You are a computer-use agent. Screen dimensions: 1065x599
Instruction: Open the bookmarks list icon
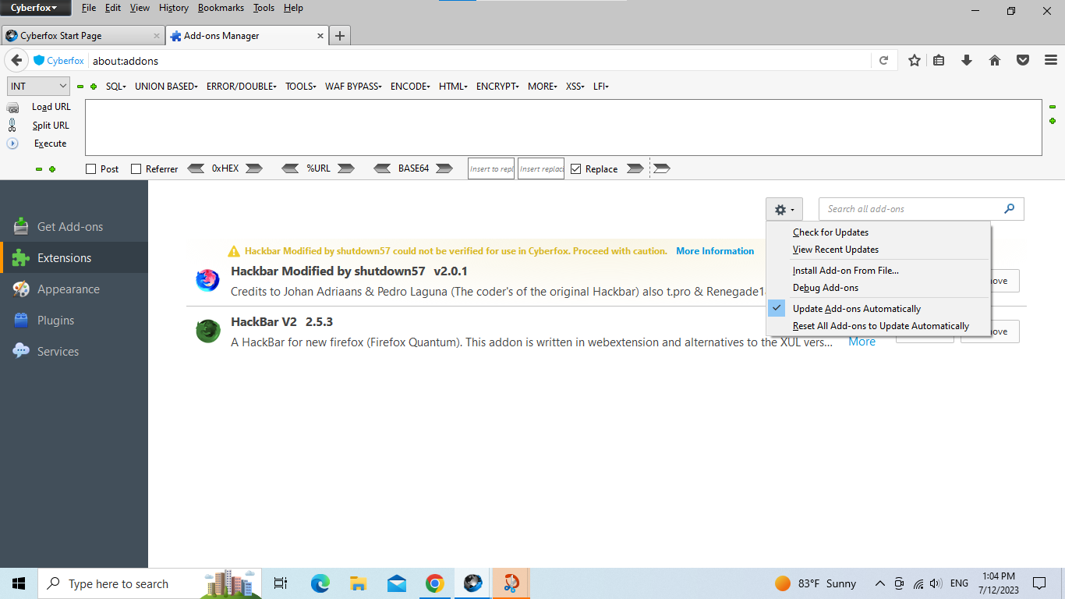[939, 60]
